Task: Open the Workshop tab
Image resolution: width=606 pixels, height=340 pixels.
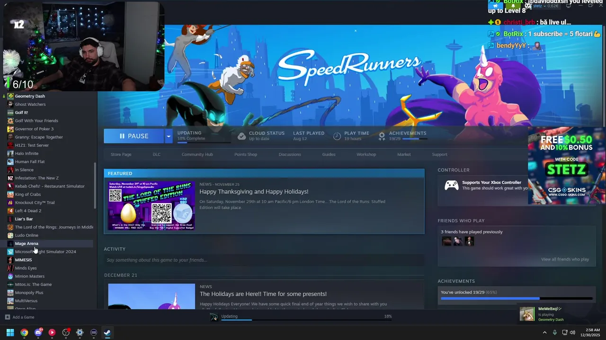Action: tap(366, 154)
